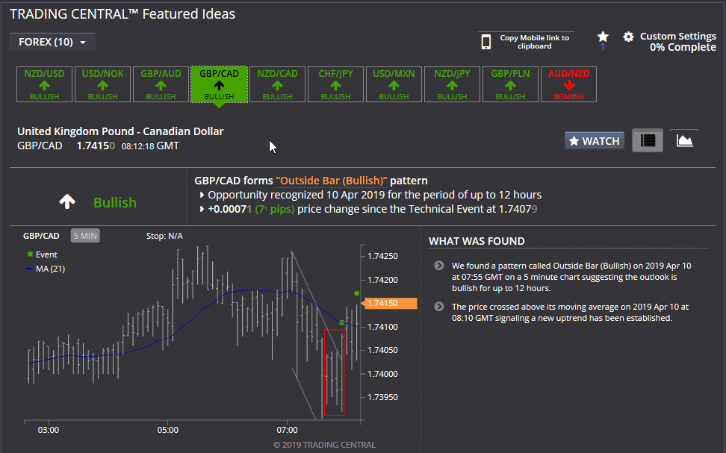Expand the Outside Bar finding arrow
Image resolution: width=726 pixels, height=453 pixels.
tap(439, 266)
